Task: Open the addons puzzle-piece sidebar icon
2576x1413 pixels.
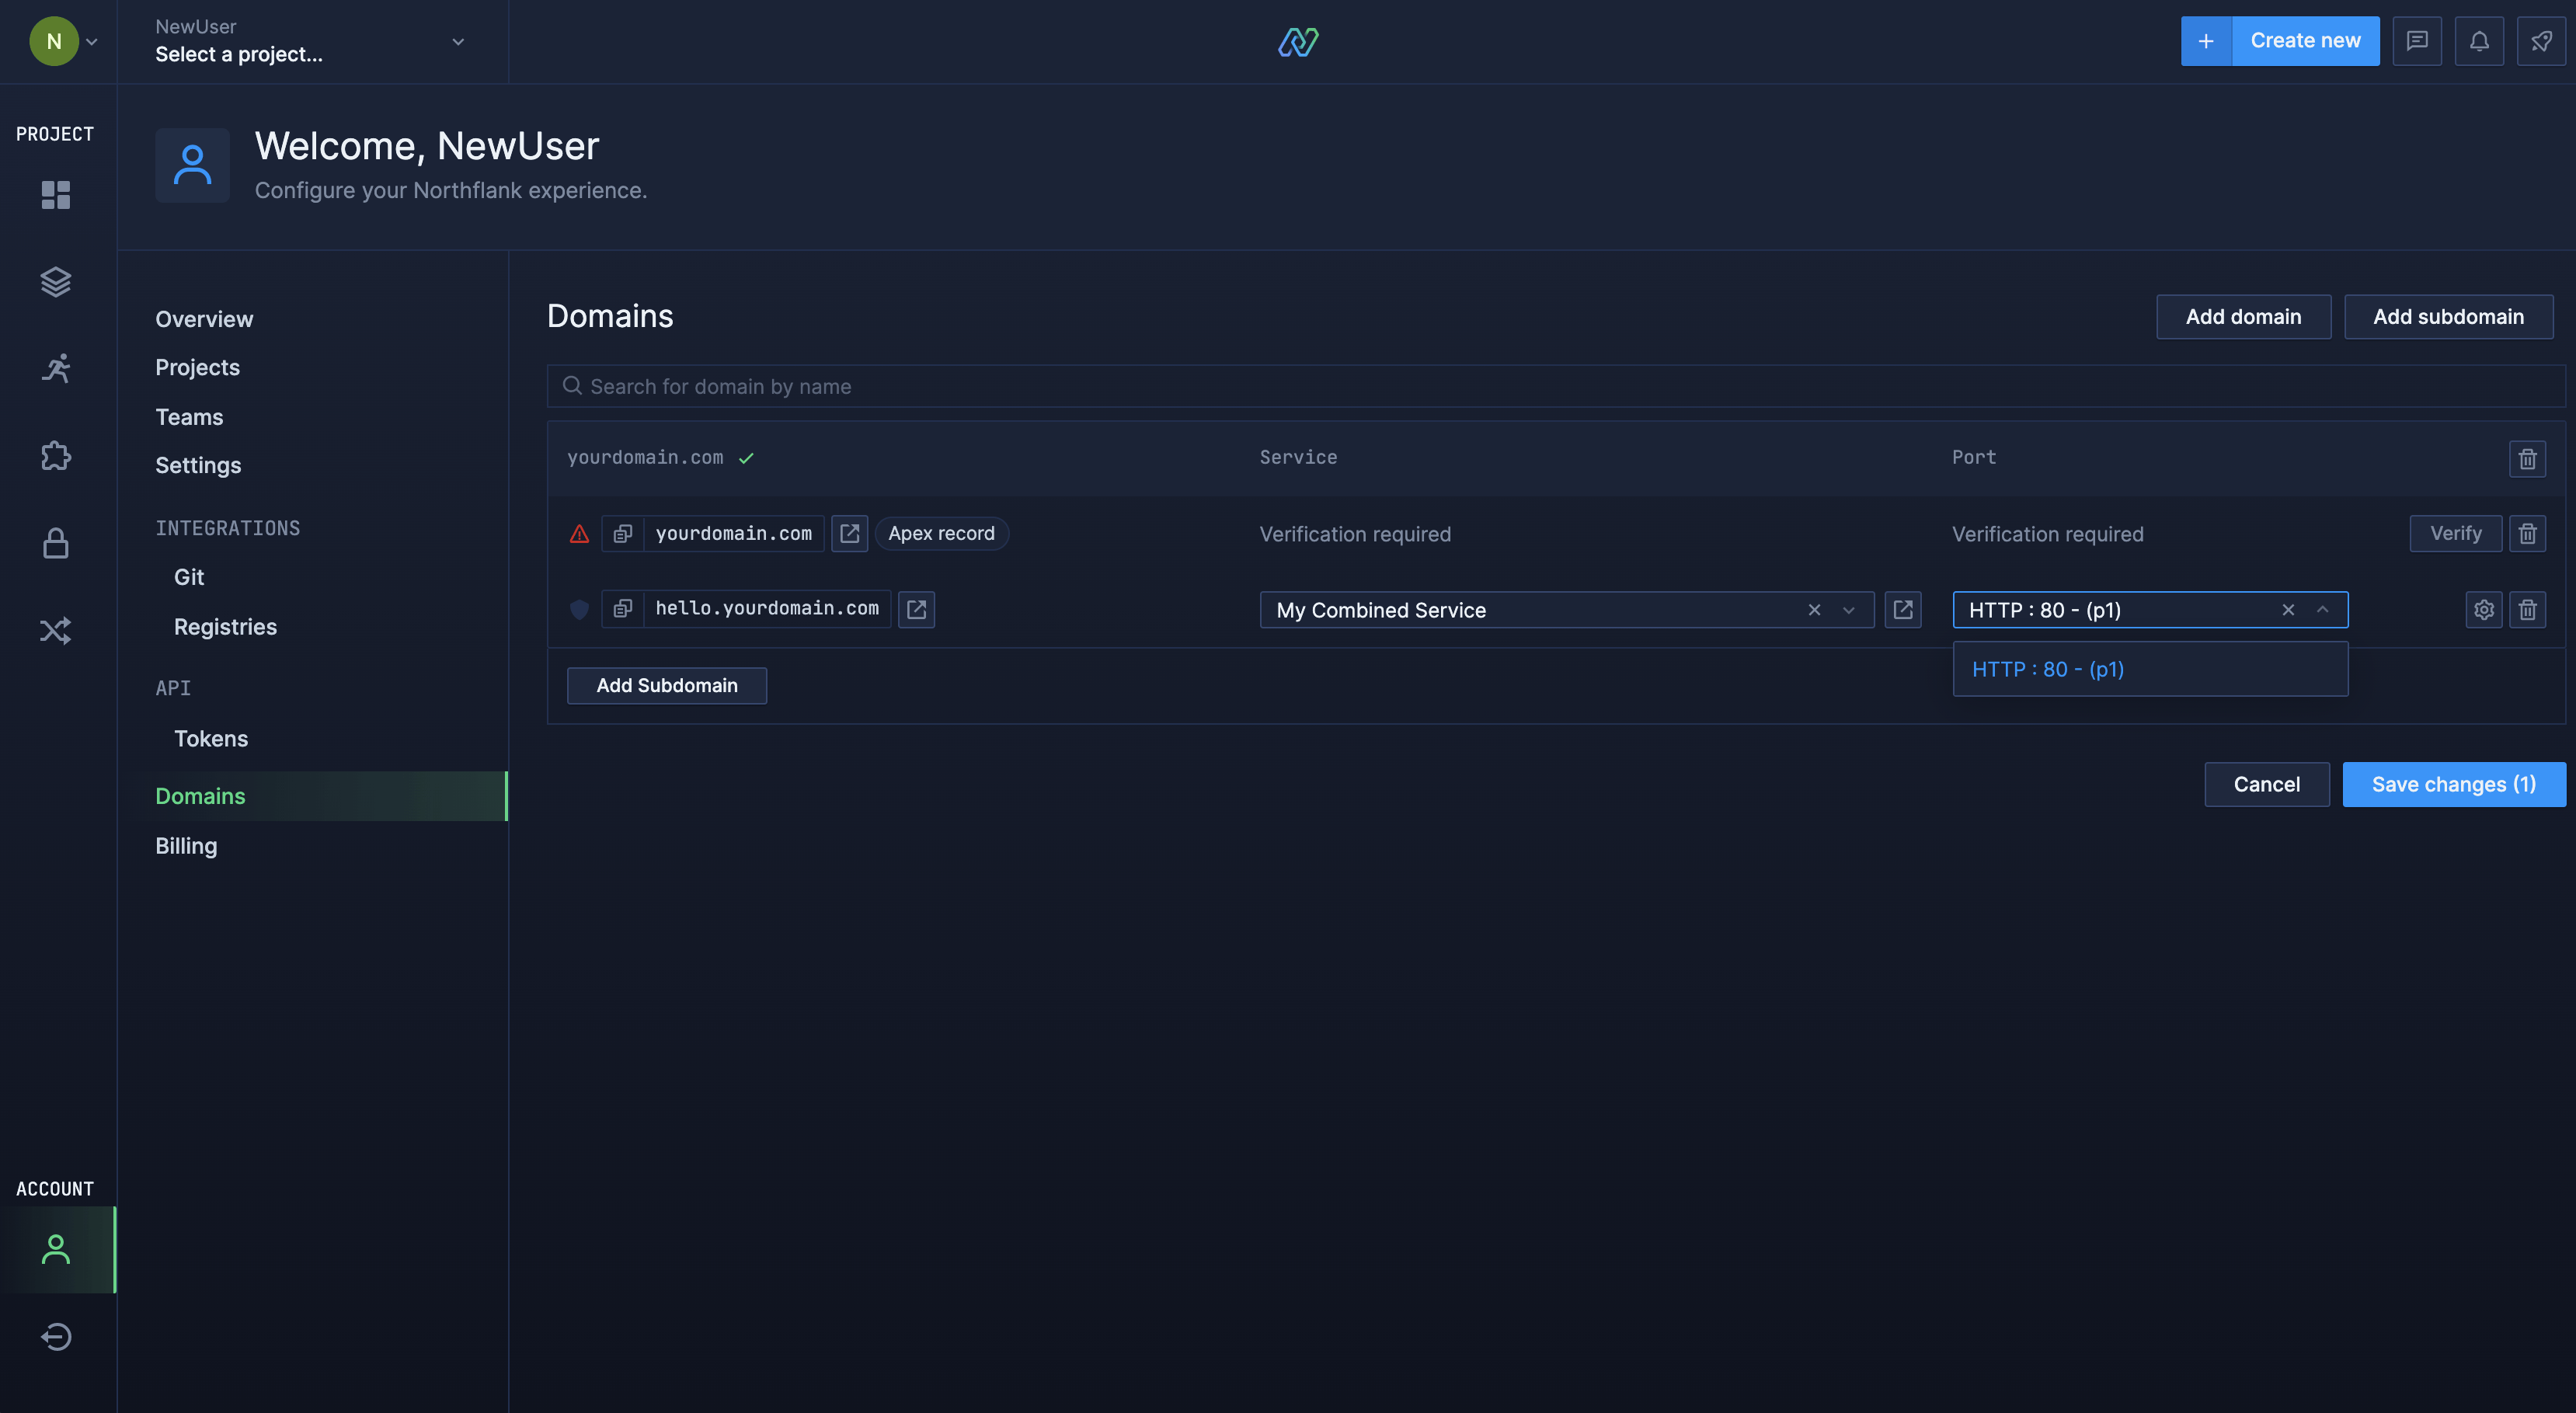Action: [x=56, y=456]
